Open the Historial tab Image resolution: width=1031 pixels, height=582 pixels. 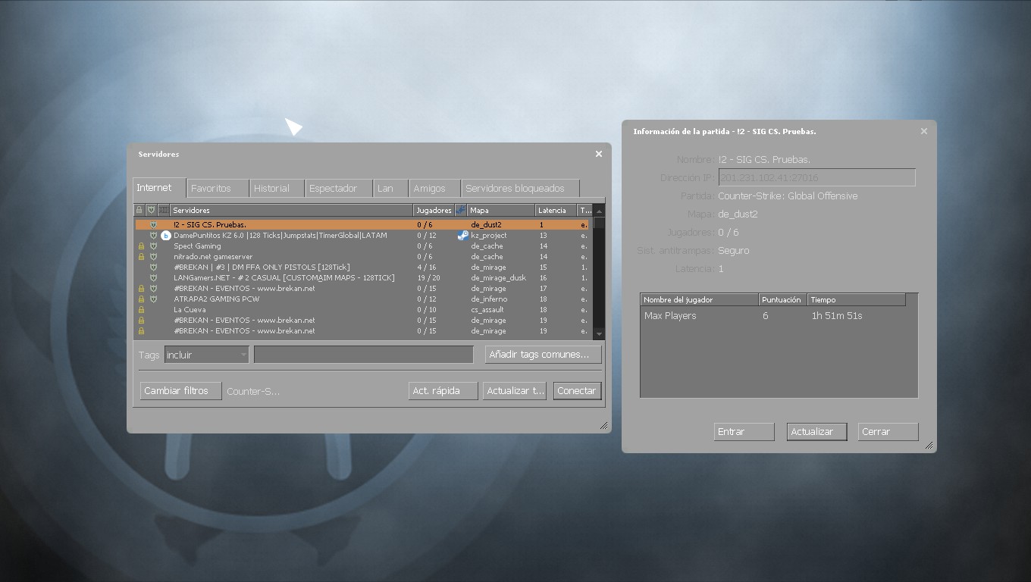(x=277, y=188)
